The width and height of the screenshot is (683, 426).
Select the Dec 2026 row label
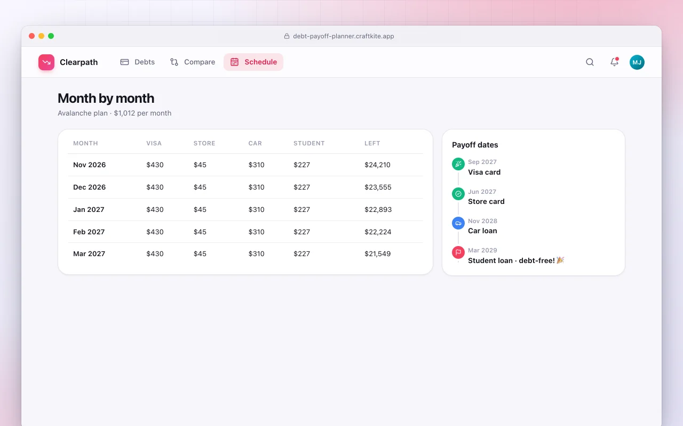tap(90, 187)
